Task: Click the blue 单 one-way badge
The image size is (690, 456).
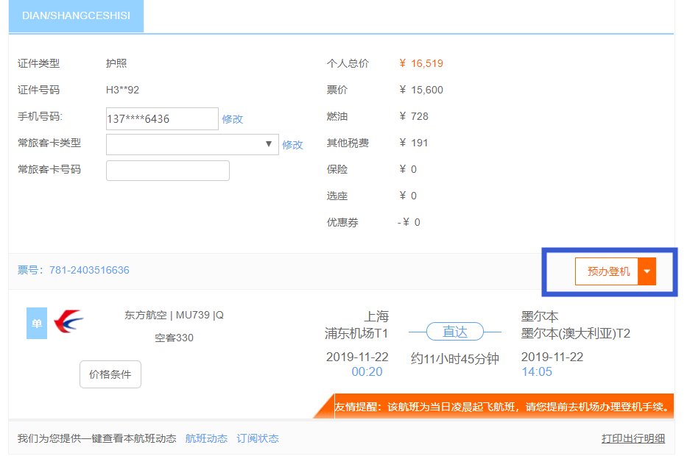Action: coord(37,323)
